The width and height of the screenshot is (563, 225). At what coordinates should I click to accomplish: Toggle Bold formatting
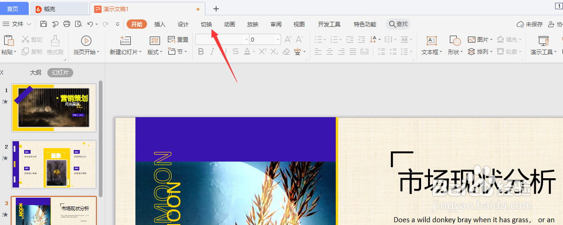pos(201,52)
